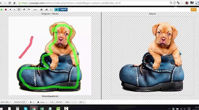The width and height of the screenshot is (199, 110).
Task: Zoom in on the editor canvas
Action: pos(42,9)
